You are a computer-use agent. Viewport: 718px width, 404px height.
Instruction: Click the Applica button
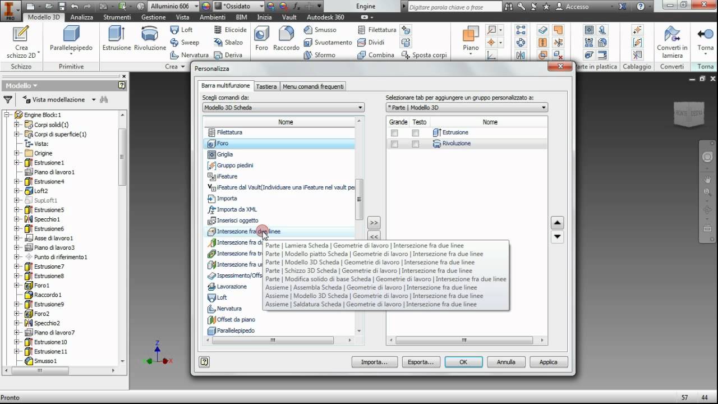(549, 362)
